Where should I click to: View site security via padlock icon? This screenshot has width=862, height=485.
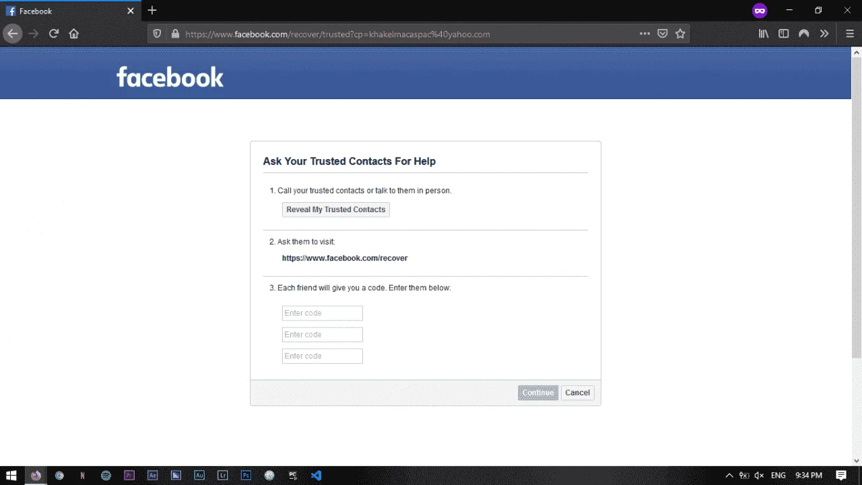[175, 34]
